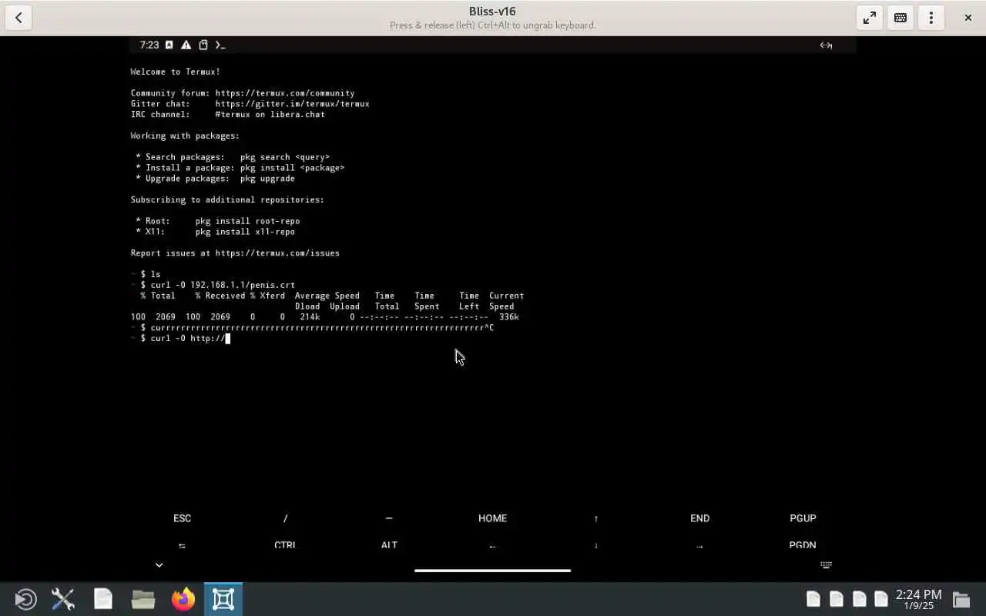Click the "Welcome to Termux!" line

click(176, 72)
